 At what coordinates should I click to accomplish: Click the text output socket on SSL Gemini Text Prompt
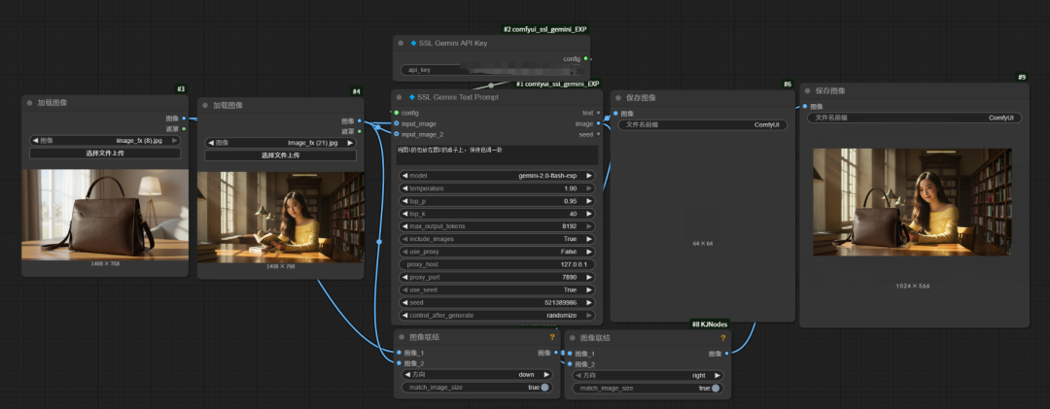pos(599,113)
